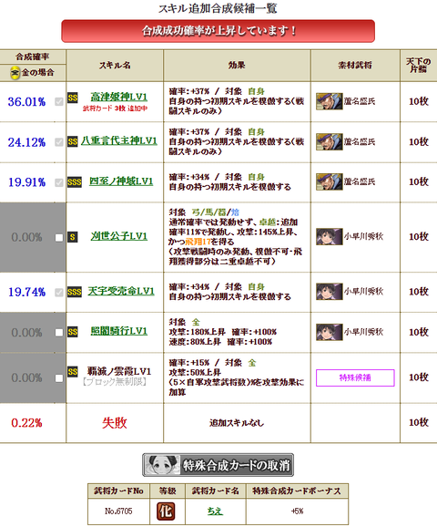Check the box in 照闇騎行LV1 row
This screenshot has width=437, height=527.
[x=59, y=333]
